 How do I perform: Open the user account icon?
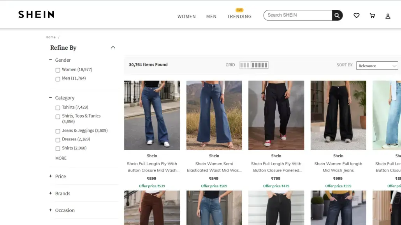pyautogui.click(x=388, y=16)
